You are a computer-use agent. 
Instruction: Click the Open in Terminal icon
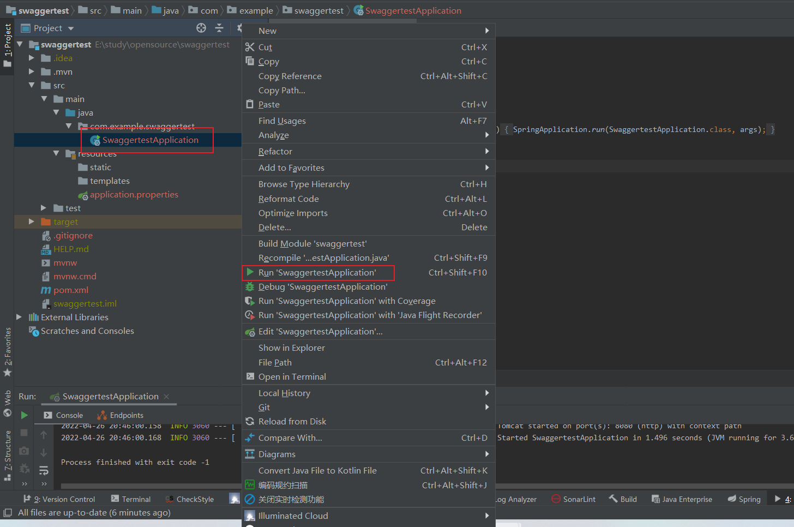250,376
